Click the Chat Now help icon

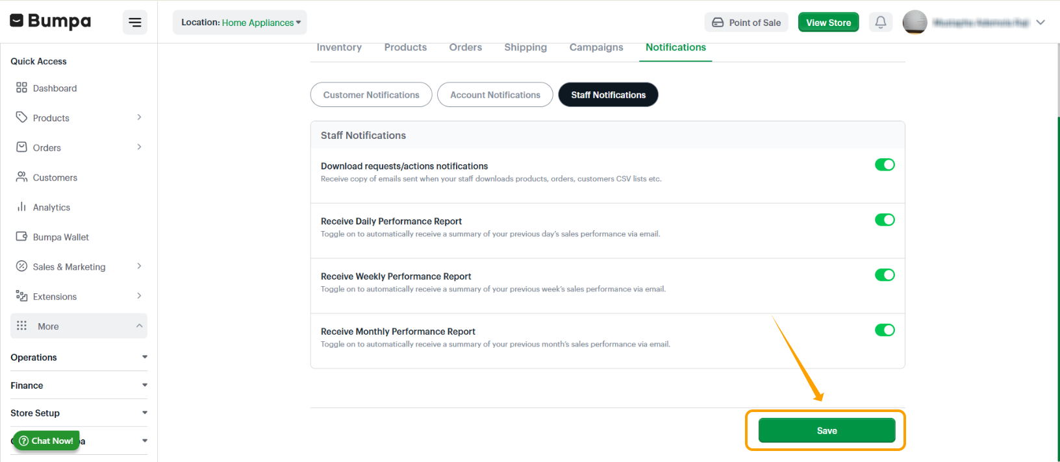(x=24, y=441)
